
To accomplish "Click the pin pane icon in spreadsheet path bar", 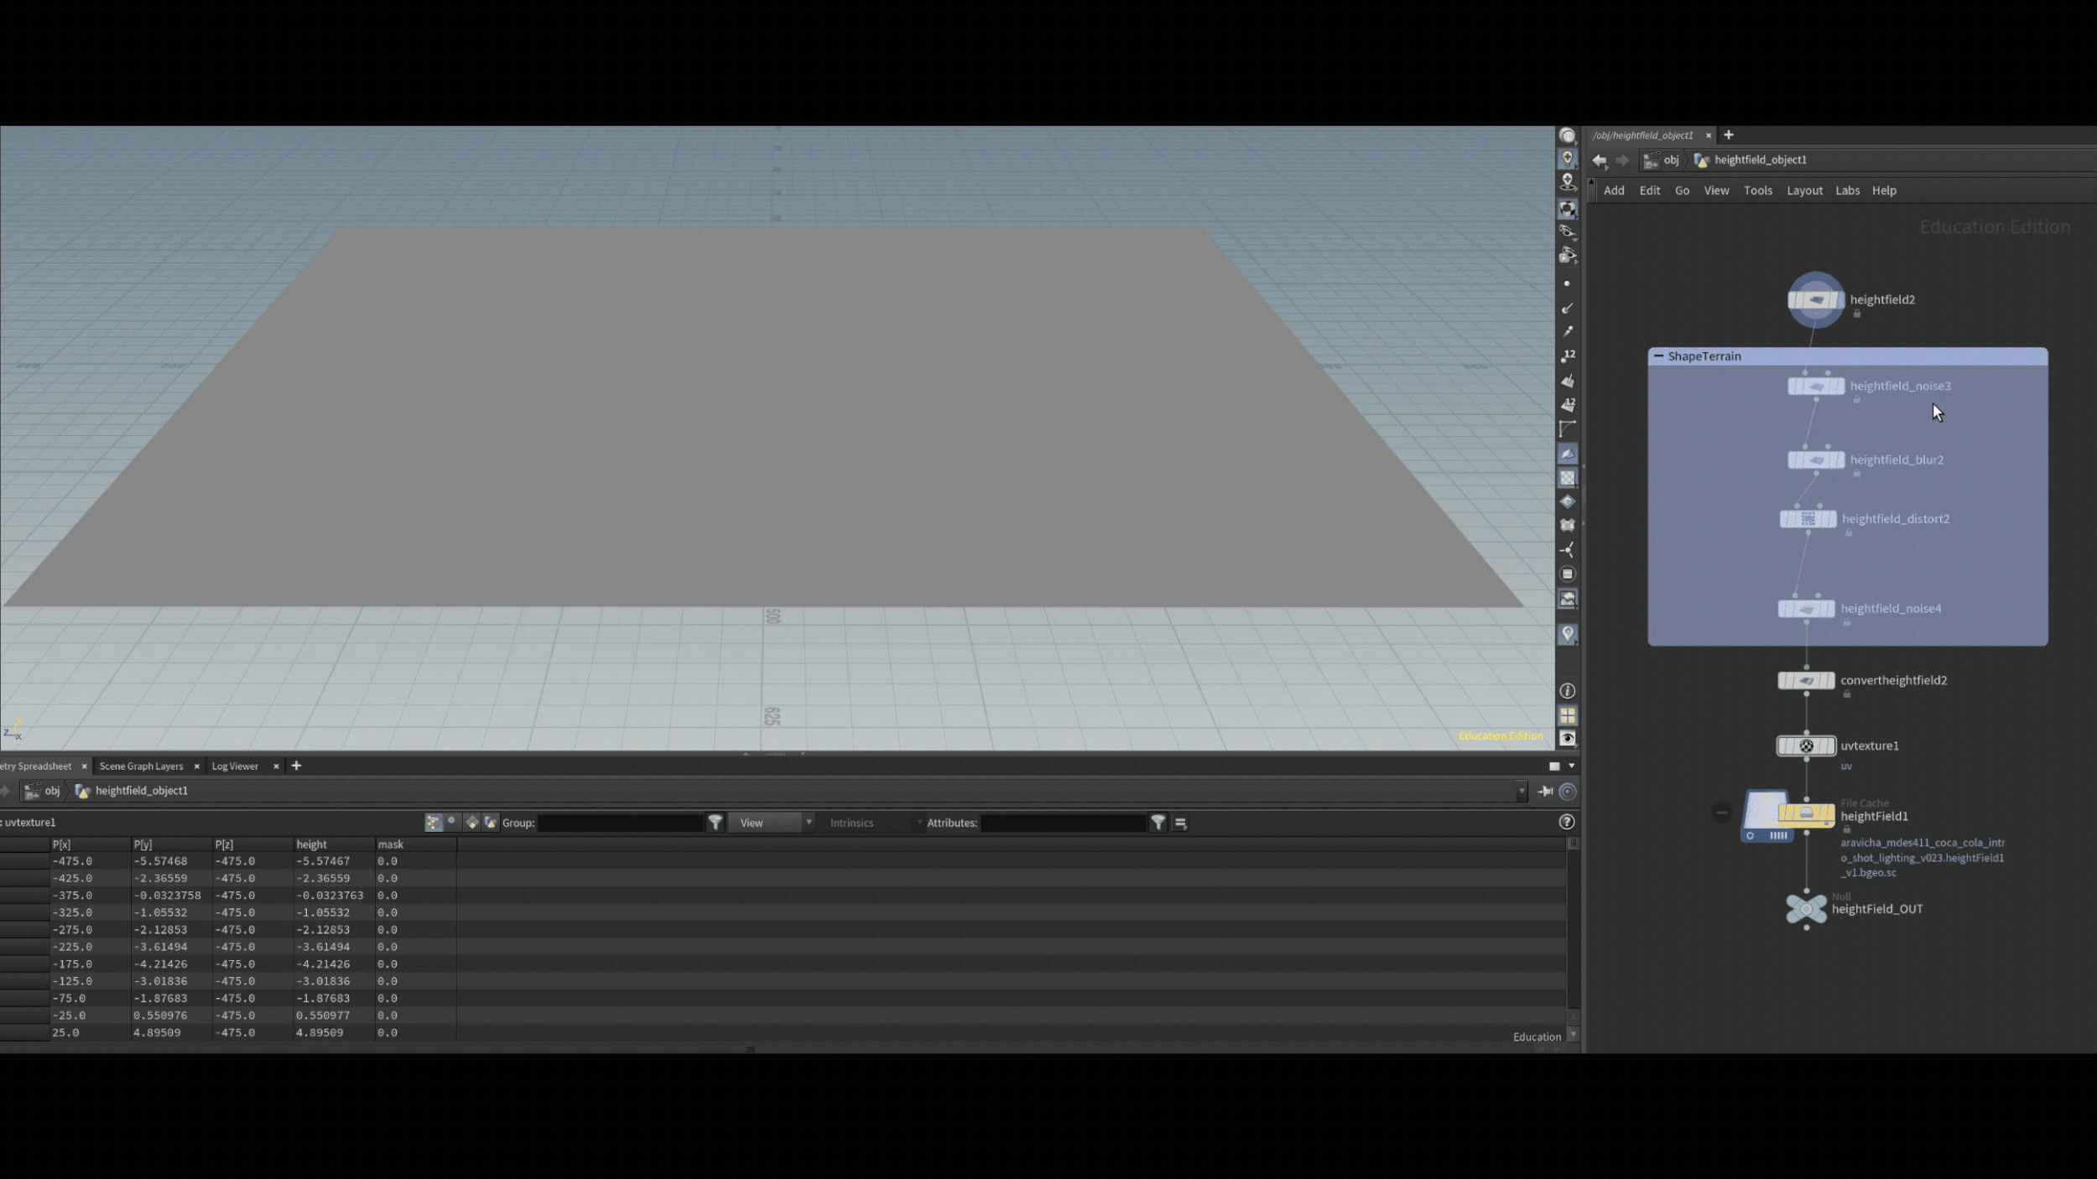I will pyautogui.click(x=1545, y=791).
